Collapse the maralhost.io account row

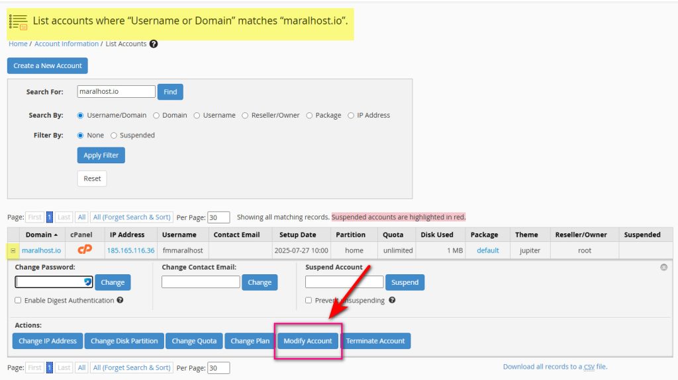coord(13,250)
